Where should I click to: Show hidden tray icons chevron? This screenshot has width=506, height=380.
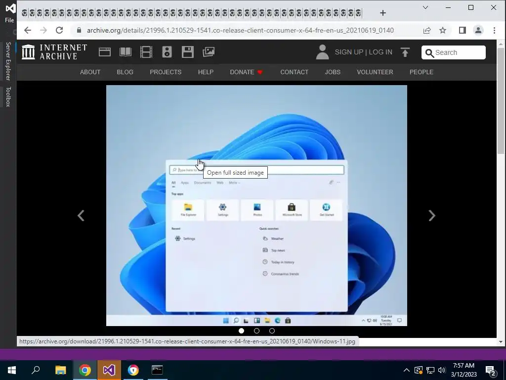[407, 370]
